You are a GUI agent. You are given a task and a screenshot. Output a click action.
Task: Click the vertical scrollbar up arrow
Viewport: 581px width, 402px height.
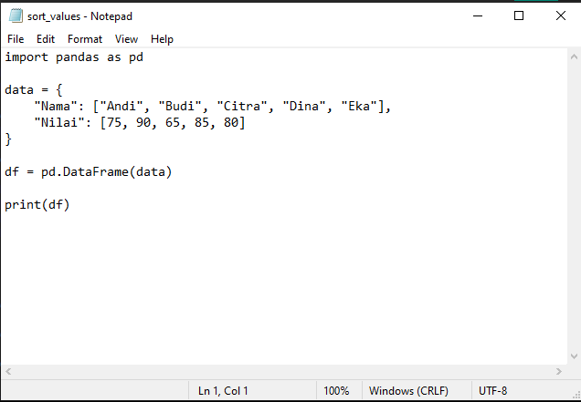pyautogui.click(x=574, y=57)
